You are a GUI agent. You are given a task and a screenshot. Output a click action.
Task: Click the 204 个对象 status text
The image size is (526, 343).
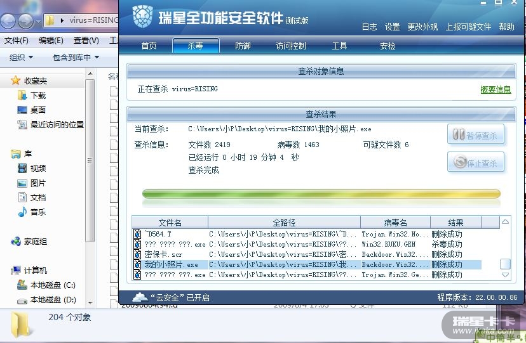69,317
